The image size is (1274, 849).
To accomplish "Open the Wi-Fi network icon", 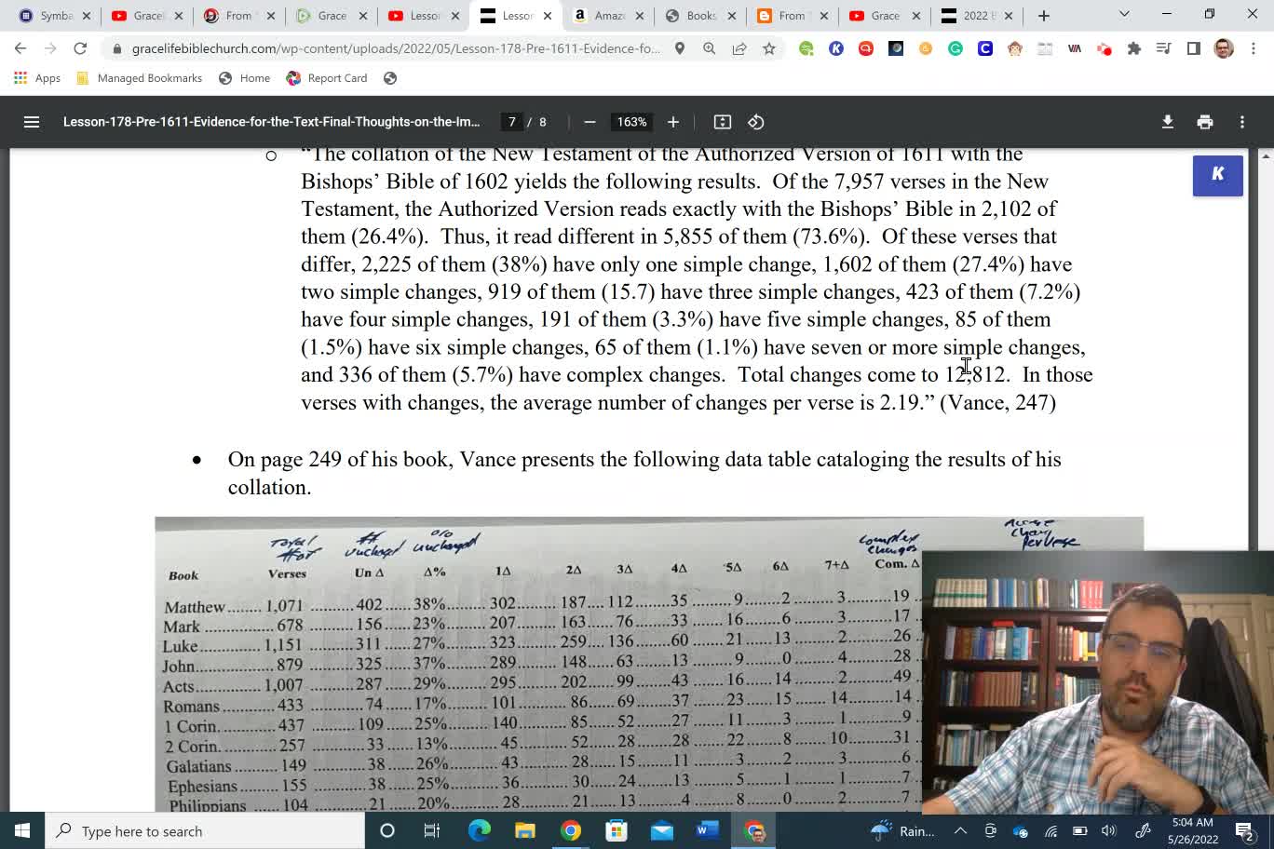I will (1050, 830).
